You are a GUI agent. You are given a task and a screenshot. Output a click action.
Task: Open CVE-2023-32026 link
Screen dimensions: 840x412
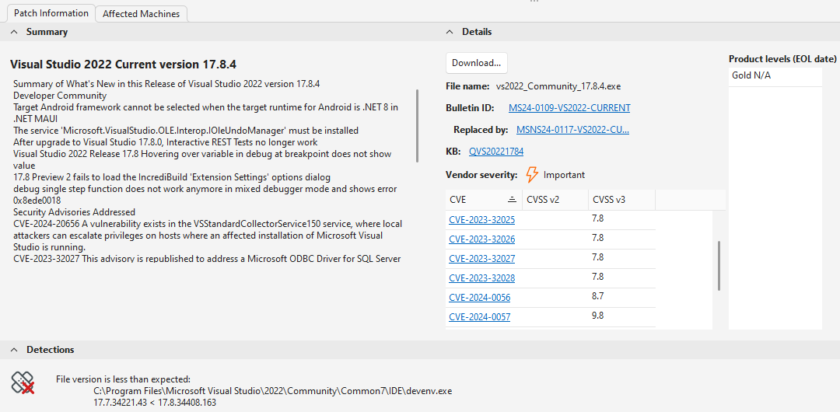coord(482,239)
